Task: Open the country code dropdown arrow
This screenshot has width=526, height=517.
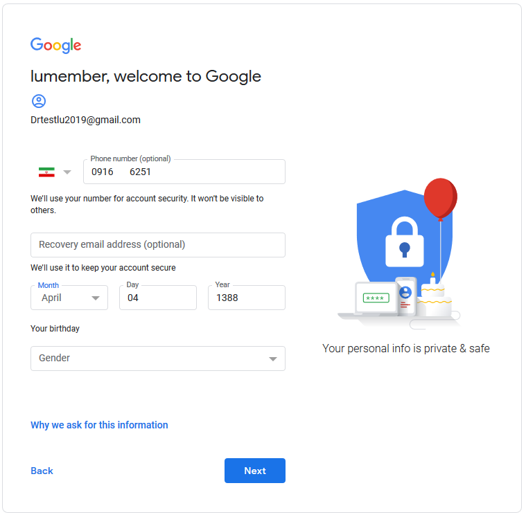Action: pyautogui.click(x=67, y=172)
